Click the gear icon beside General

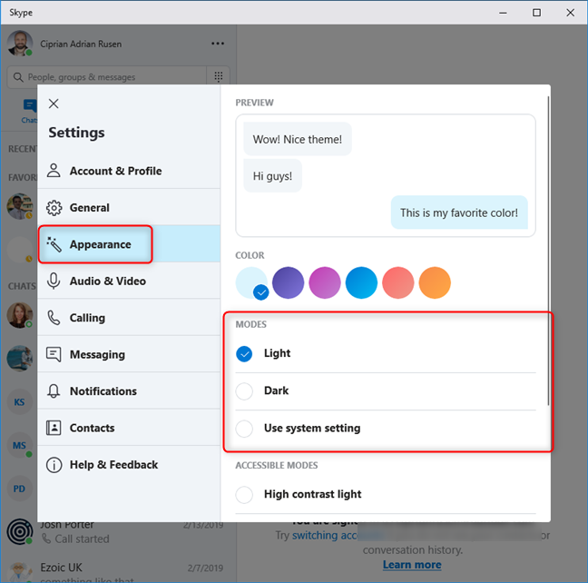[x=54, y=208]
